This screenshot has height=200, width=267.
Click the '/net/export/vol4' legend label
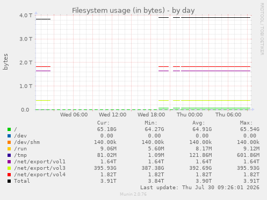40,175
